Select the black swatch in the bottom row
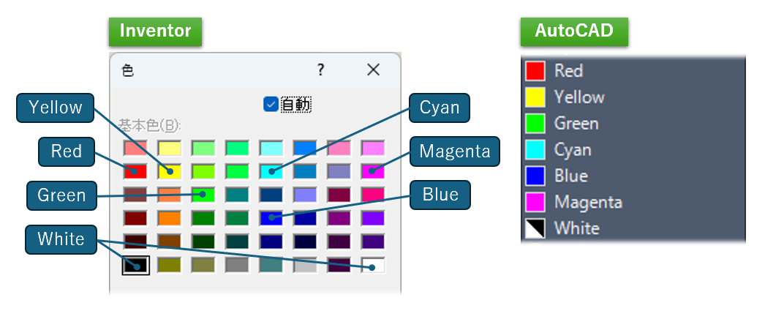The image size is (765, 311). (135, 264)
